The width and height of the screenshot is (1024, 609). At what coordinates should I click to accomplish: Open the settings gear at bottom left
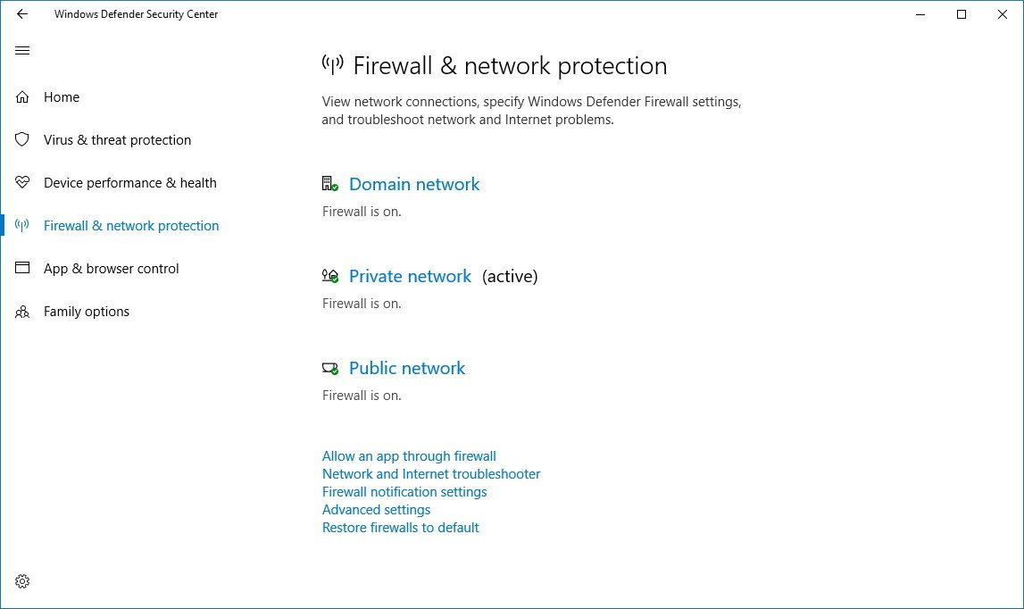click(21, 580)
